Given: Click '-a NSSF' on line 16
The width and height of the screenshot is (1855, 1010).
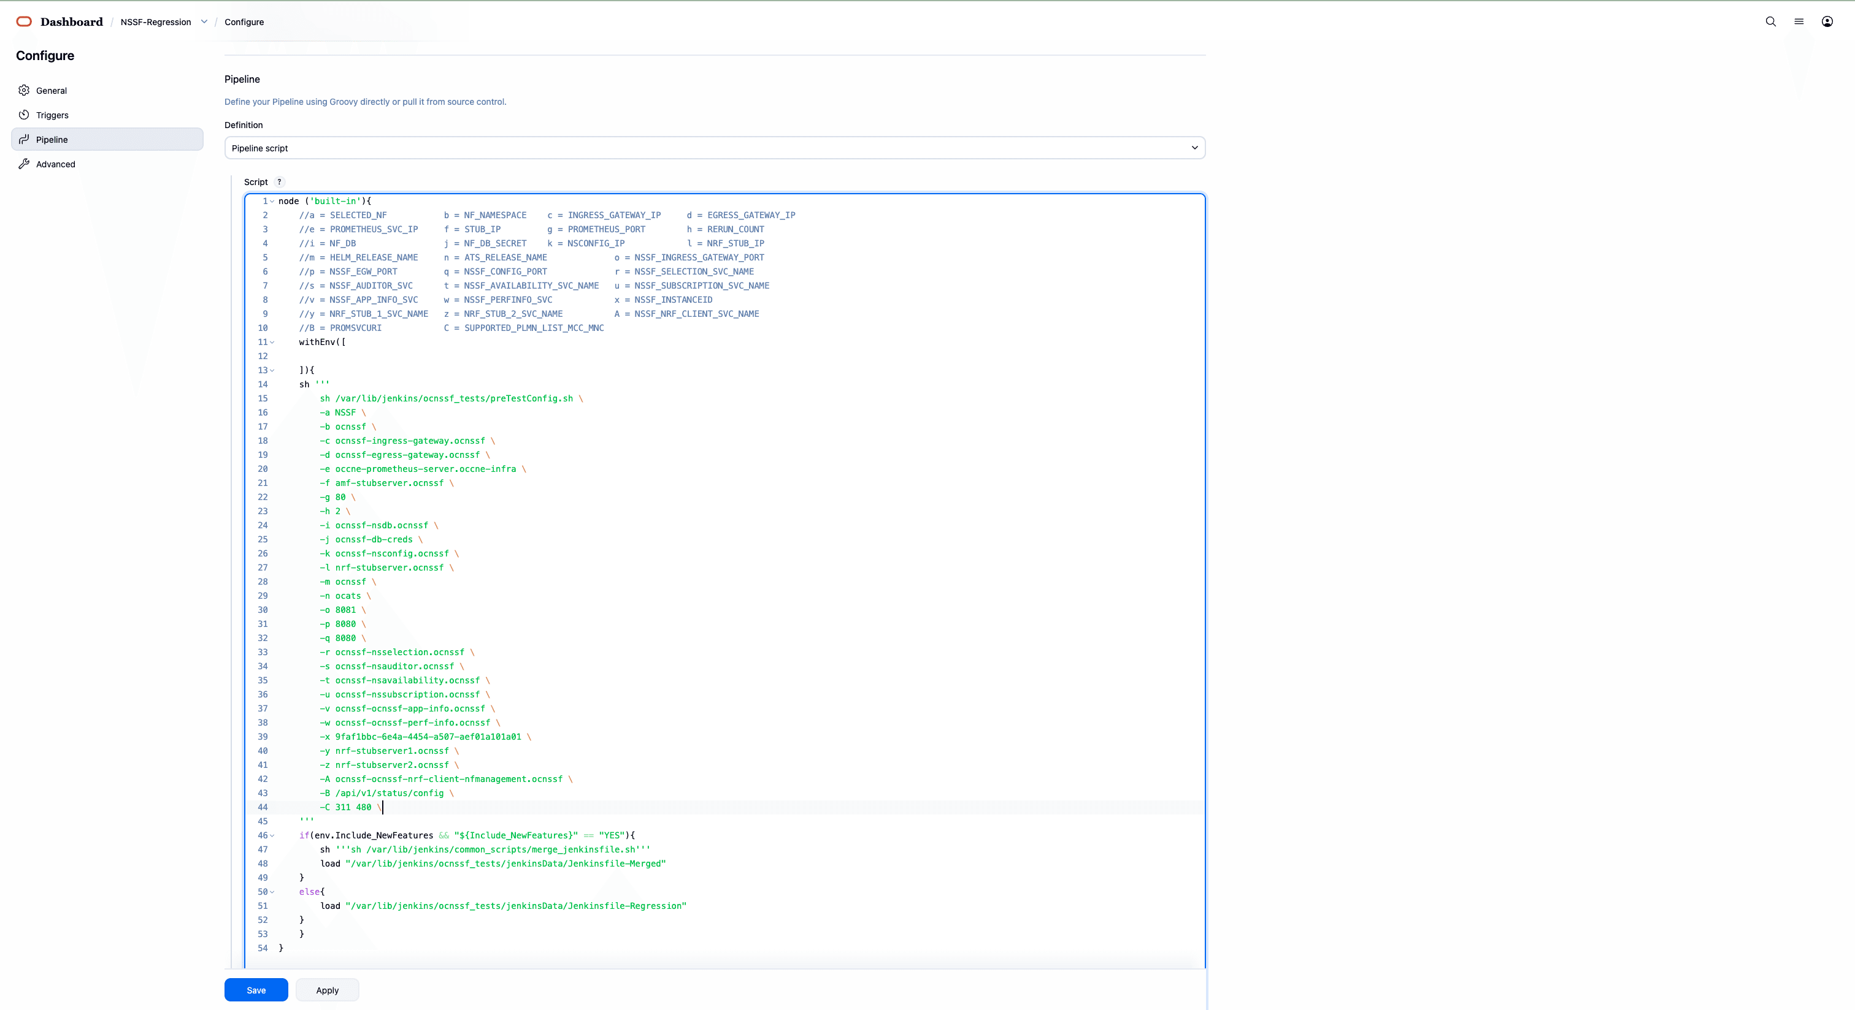Looking at the screenshot, I should (338, 413).
